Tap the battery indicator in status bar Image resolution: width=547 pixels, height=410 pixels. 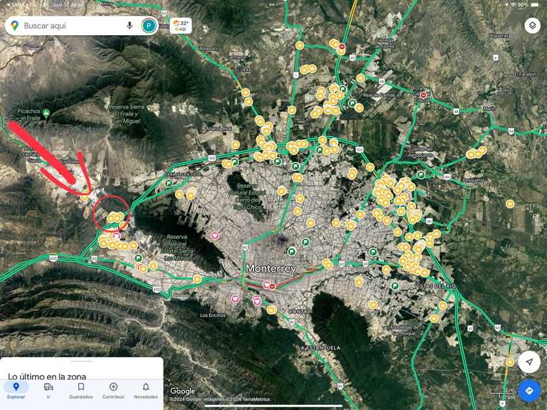(535, 5)
